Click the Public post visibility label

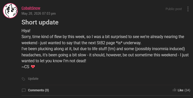(174, 9)
